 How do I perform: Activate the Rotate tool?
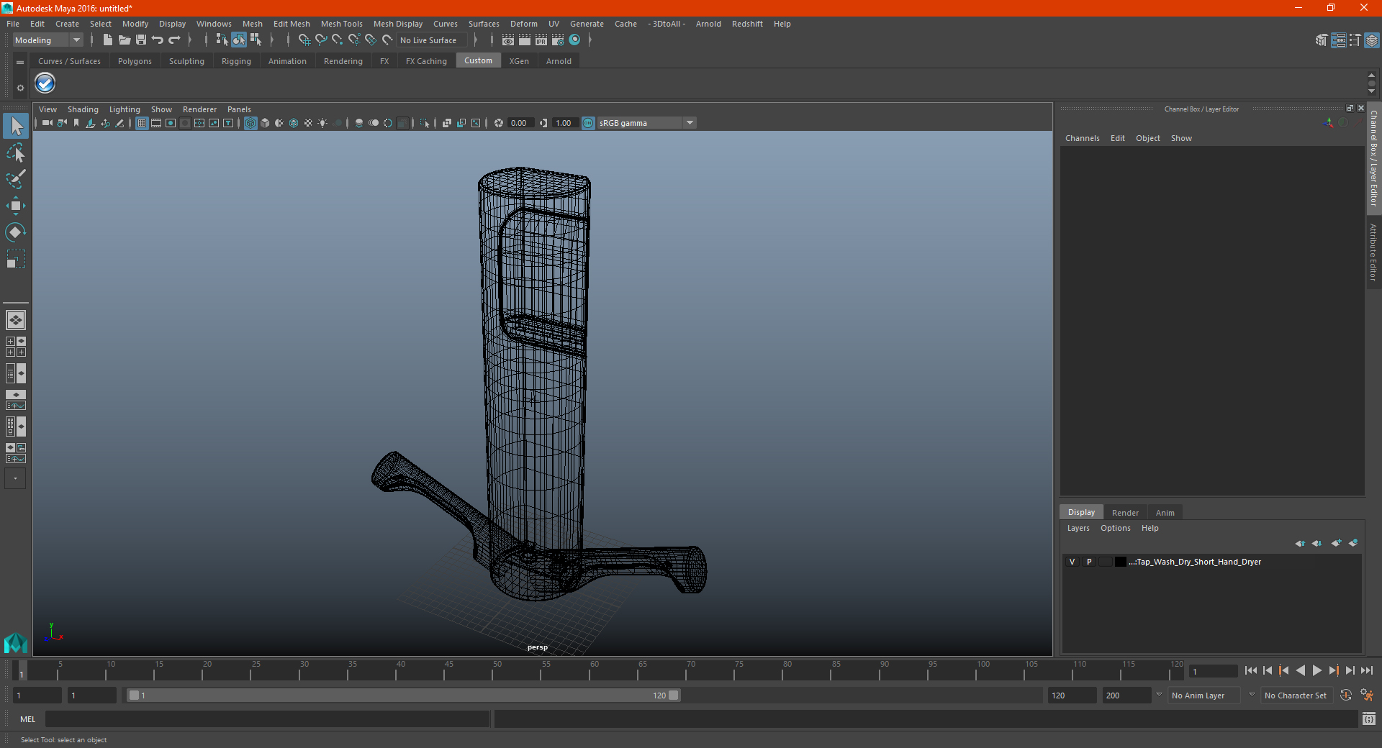[16, 232]
